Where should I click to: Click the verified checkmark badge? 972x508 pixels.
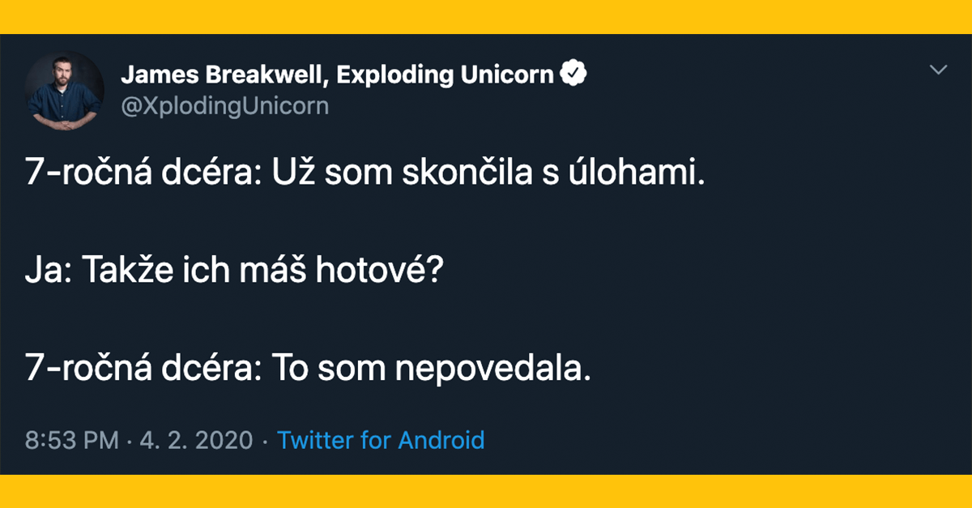point(573,75)
